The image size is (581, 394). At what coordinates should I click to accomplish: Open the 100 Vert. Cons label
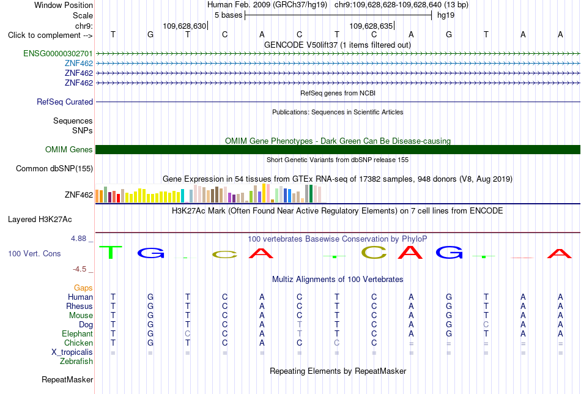pyautogui.click(x=34, y=253)
